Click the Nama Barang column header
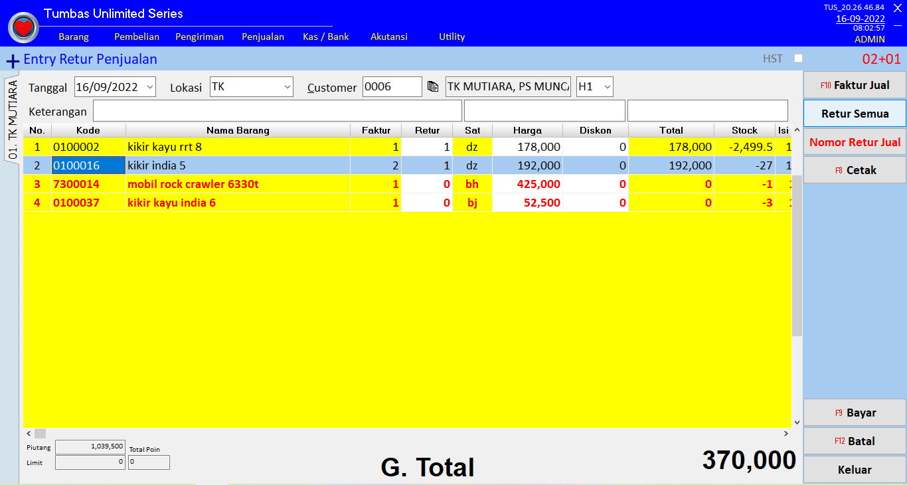Image resolution: width=907 pixels, height=485 pixels. (x=238, y=130)
